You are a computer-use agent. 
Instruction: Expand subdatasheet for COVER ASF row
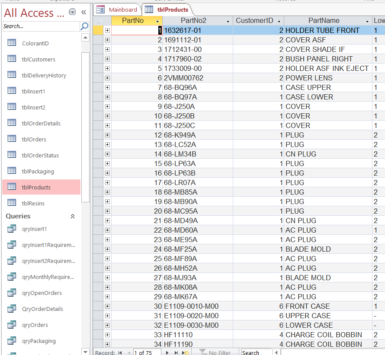point(107,40)
